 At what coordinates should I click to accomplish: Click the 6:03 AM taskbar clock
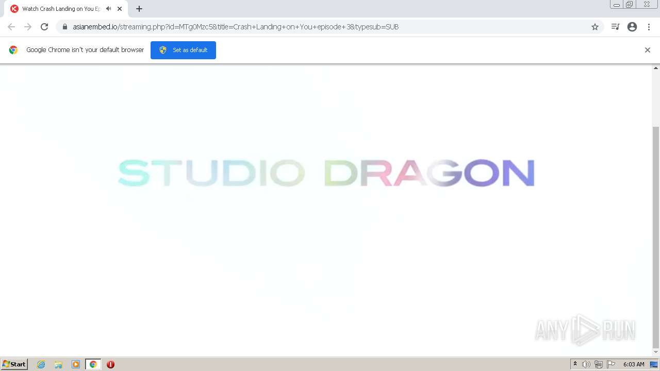tap(634, 364)
